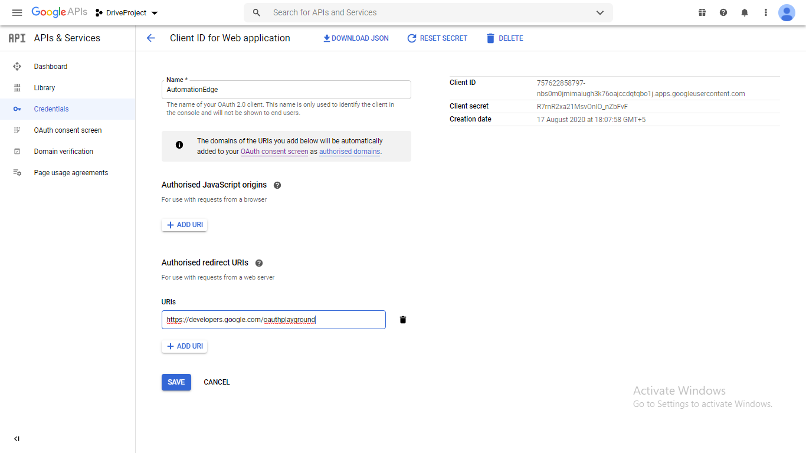The image size is (806, 453).
Task: Open Page usage agreements sidebar item
Action: [67, 173]
